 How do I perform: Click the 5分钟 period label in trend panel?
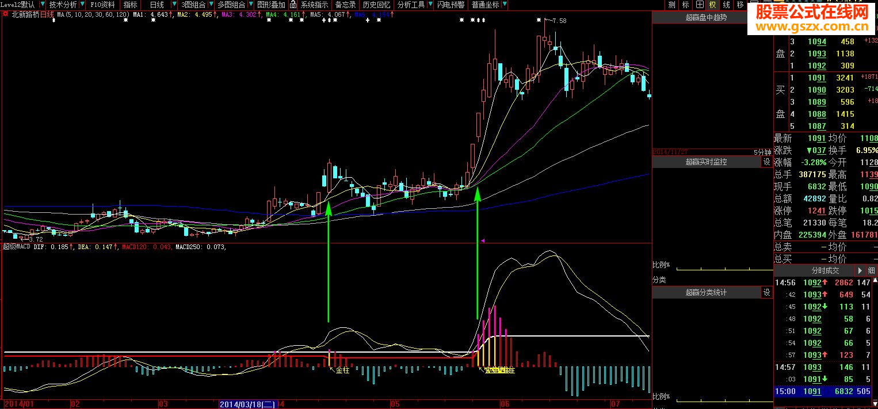pyautogui.click(x=762, y=152)
